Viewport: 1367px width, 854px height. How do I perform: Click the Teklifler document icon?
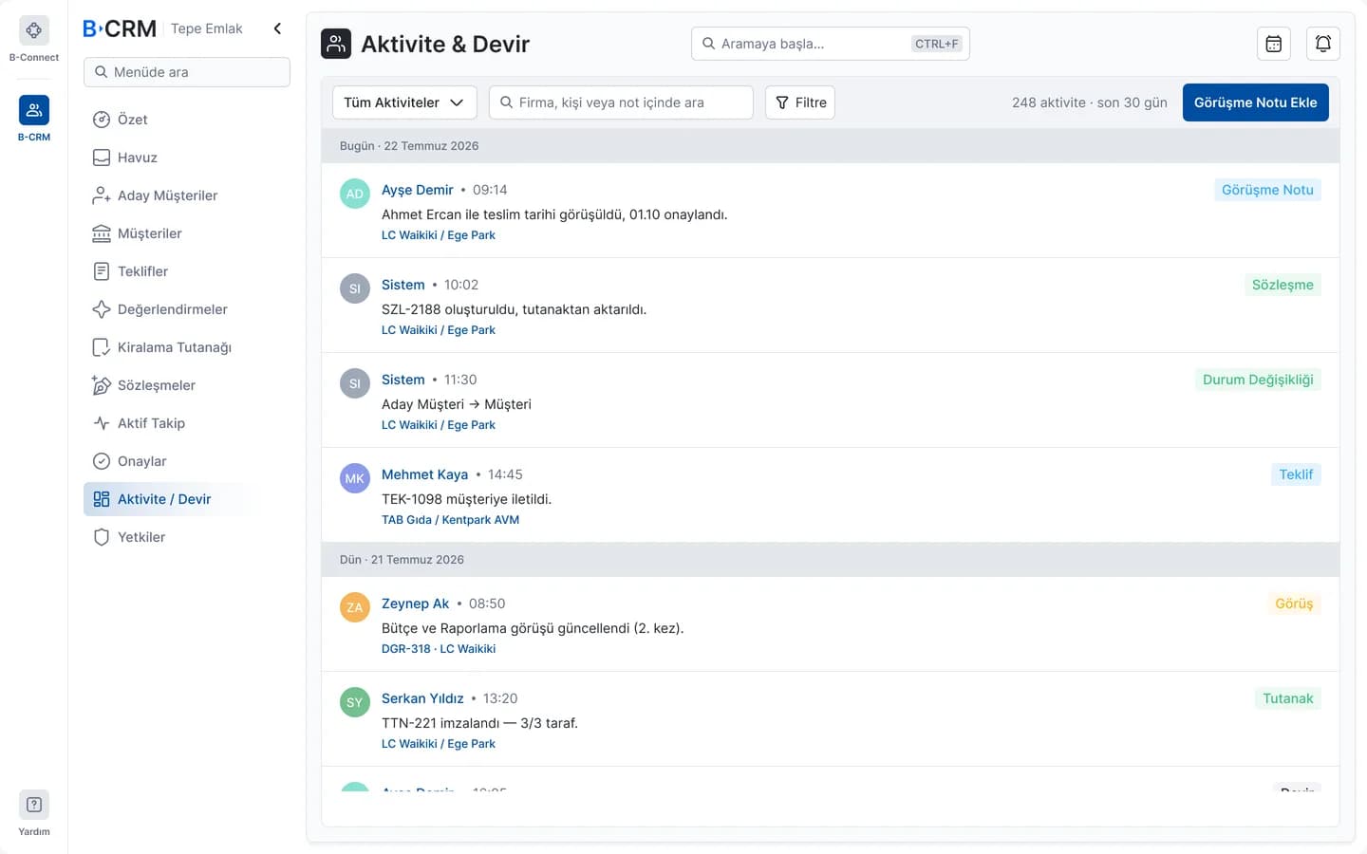point(102,271)
